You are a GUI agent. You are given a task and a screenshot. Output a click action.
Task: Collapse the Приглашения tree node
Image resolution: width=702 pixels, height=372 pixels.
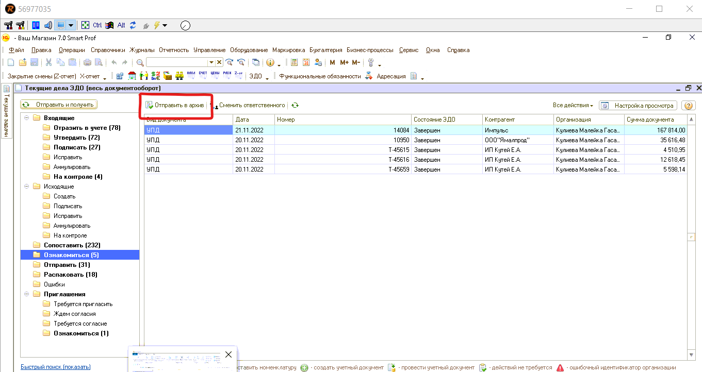pos(26,294)
